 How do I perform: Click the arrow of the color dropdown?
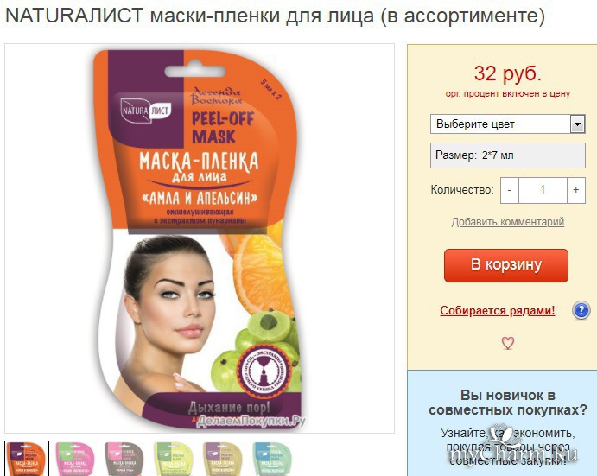[578, 124]
